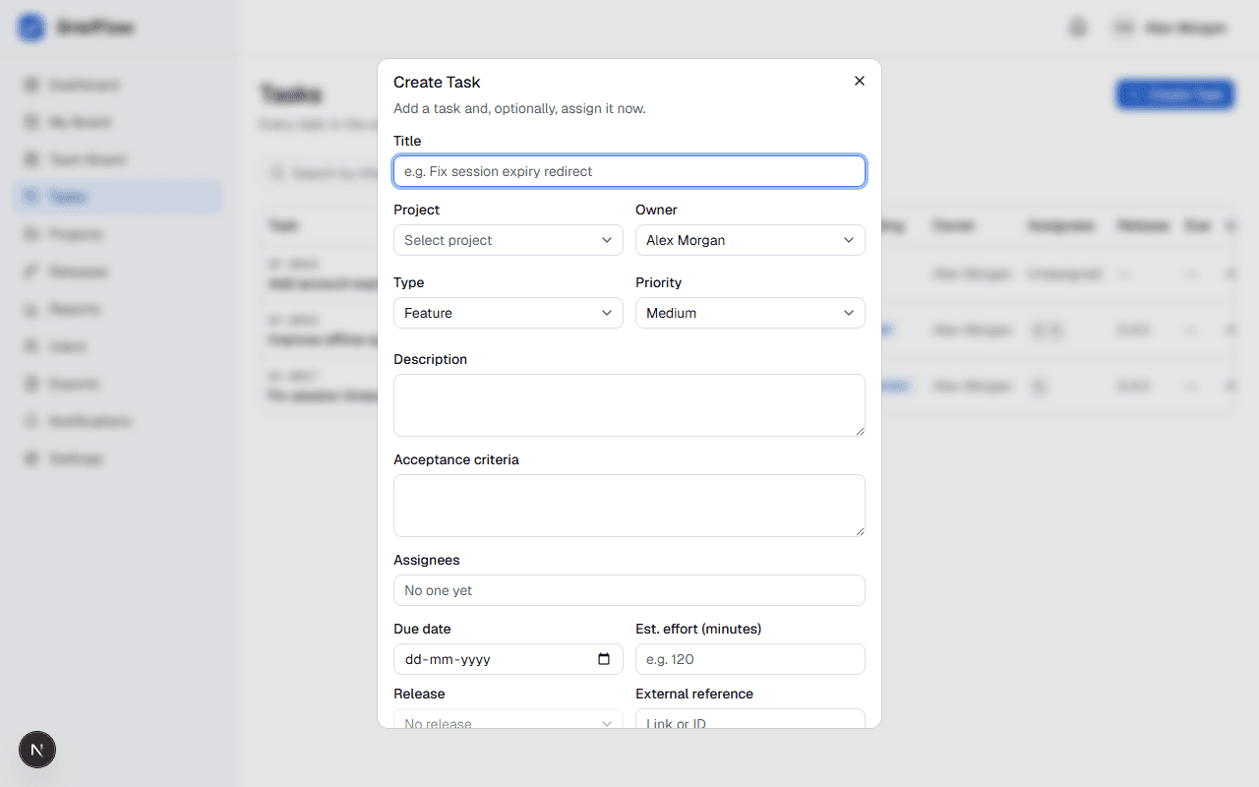Open the Release dropdown showing No release
Screen dimensions: 1259x787
pyautogui.click(x=509, y=719)
